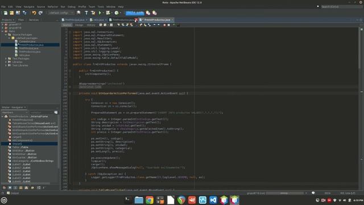The width and height of the screenshot is (364, 205).
Task: Click the Profile Project toolbar icon
Action: pyautogui.click(x=117, y=13)
